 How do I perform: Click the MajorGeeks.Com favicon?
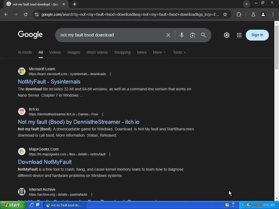point(22,151)
